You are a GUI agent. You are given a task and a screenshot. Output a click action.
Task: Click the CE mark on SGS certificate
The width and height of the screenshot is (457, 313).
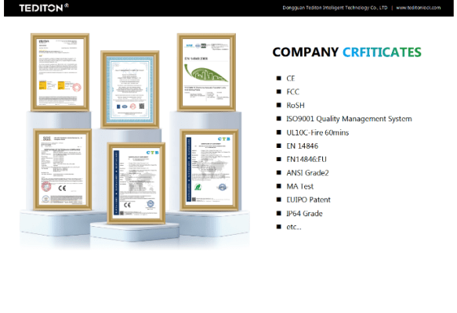[x=62, y=189]
